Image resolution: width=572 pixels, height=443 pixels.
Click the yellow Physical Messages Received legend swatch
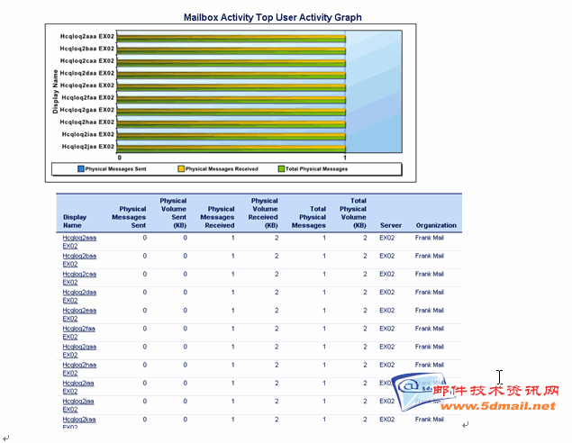pyautogui.click(x=180, y=168)
